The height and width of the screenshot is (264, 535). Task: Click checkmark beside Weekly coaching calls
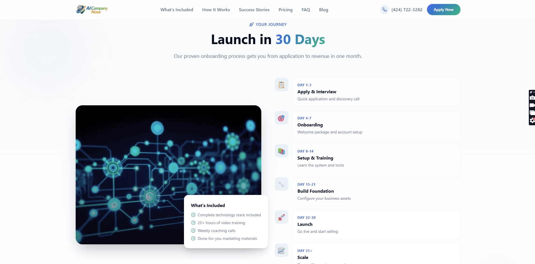click(x=193, y=231)
